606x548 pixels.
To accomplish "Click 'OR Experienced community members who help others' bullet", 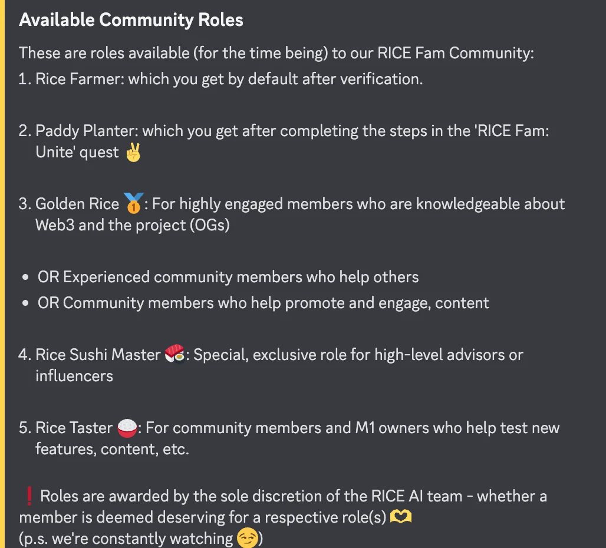I will click(228, 278).
